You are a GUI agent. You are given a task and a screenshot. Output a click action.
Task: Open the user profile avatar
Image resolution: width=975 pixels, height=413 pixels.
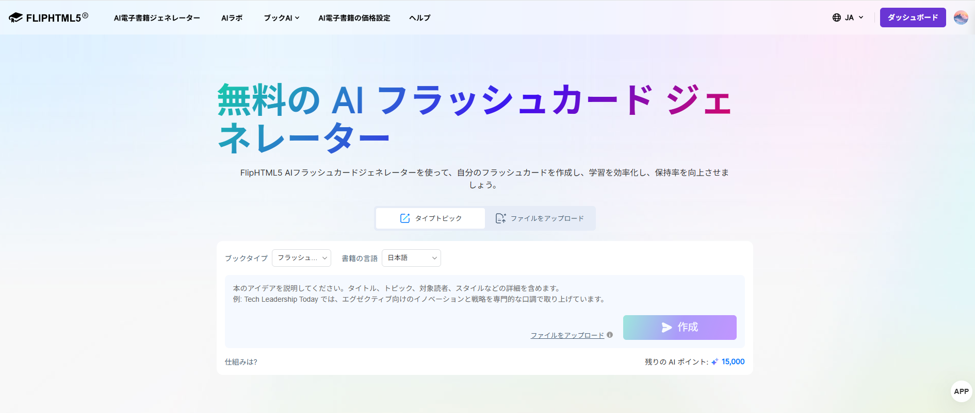pos(961,18)
